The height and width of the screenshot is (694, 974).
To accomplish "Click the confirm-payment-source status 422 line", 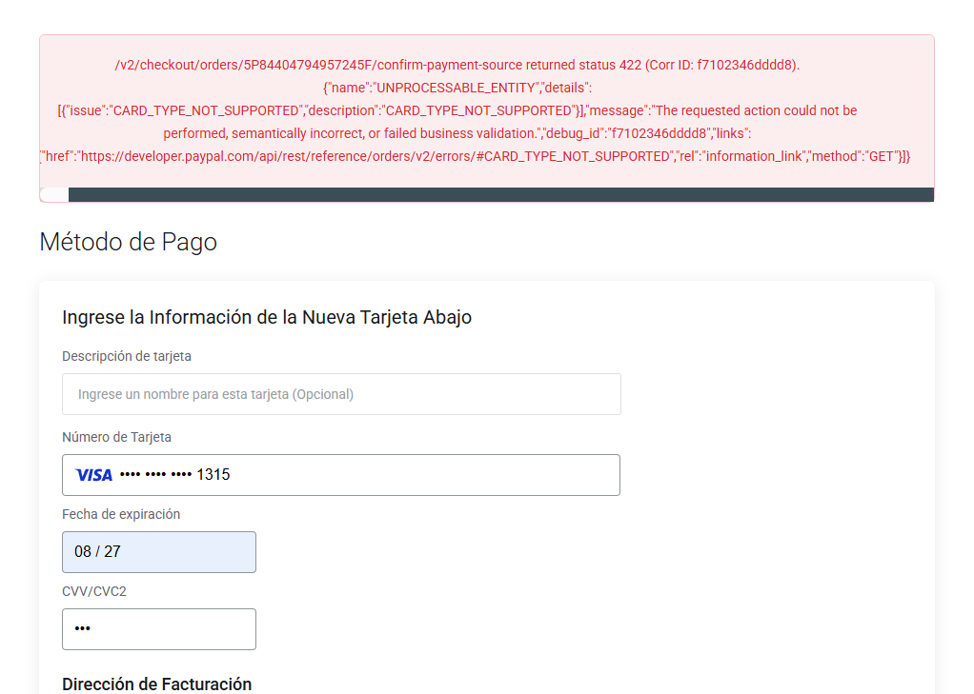I will 457,65.
